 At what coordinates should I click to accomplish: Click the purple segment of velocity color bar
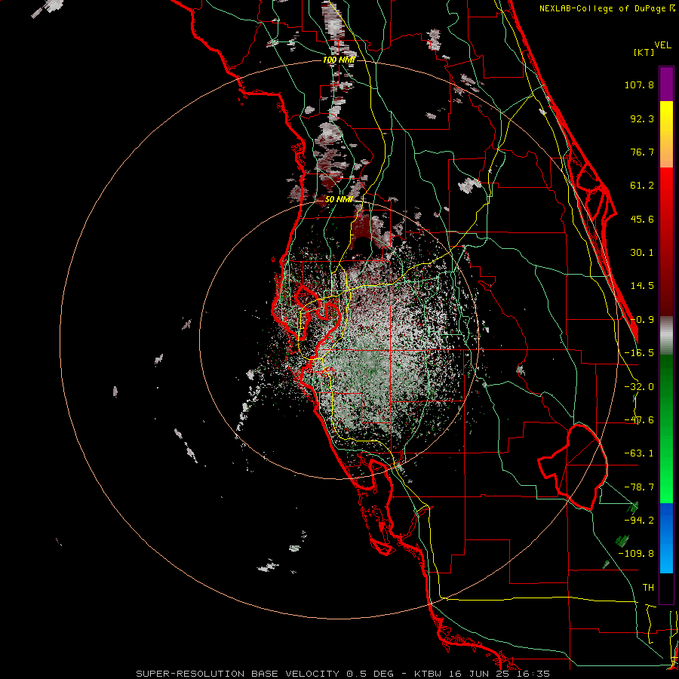pyautogui.click(x=666, y=84)
